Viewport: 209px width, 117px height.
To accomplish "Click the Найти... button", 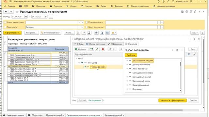I will [x=69, y=32].
